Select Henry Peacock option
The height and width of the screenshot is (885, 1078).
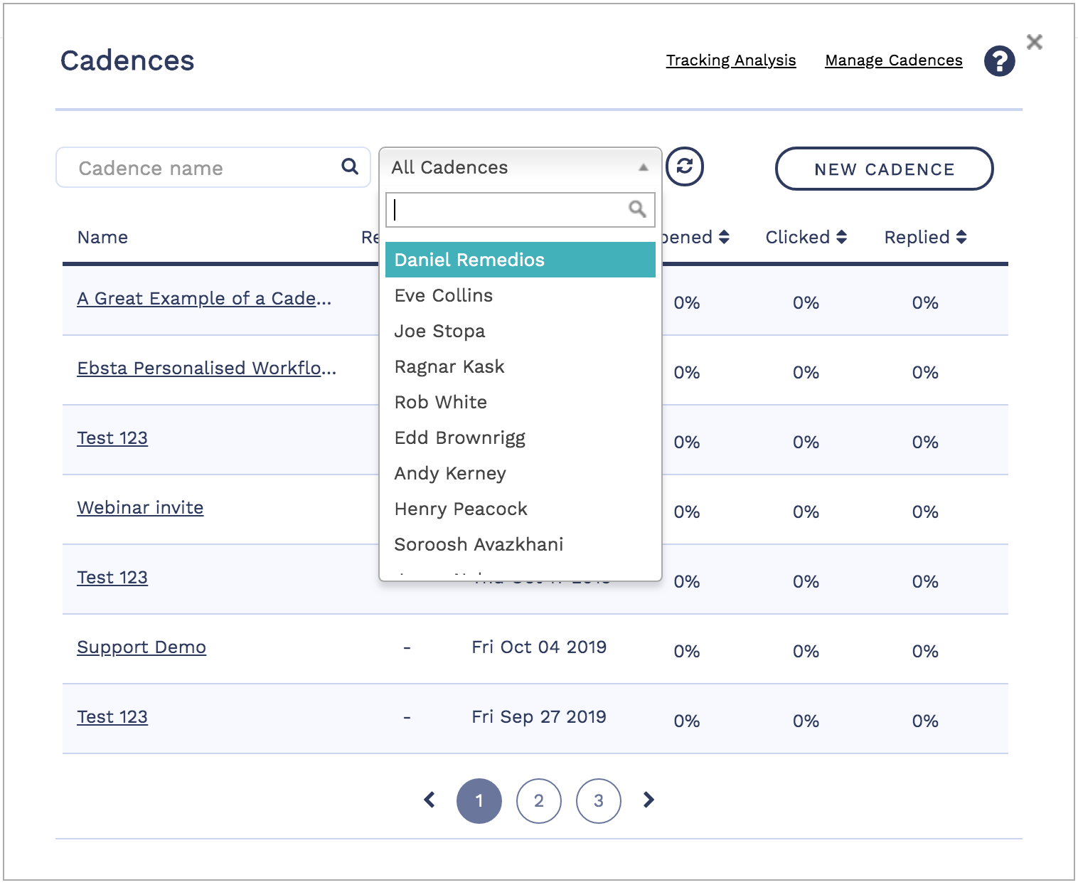(461, 509)
